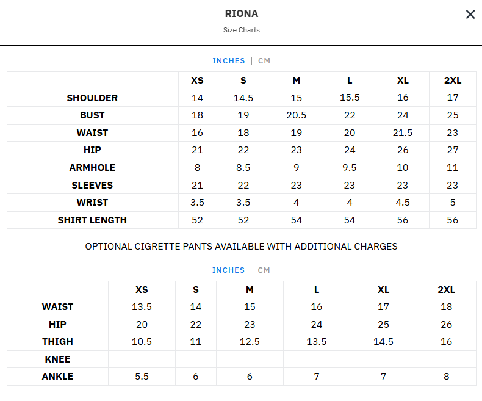Screen dimensions: 482x401
Task: Select the 2XL shoulder value of 17
Action: 452,98
